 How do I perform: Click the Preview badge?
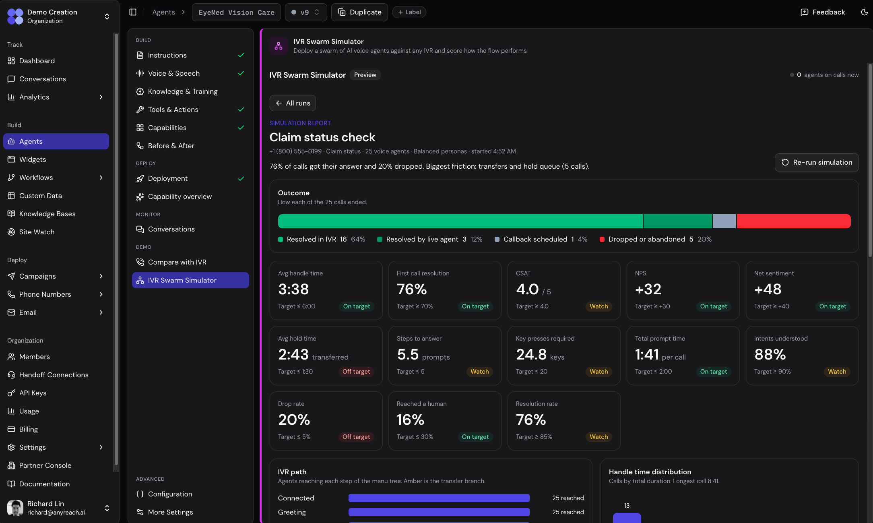[365, 75]
